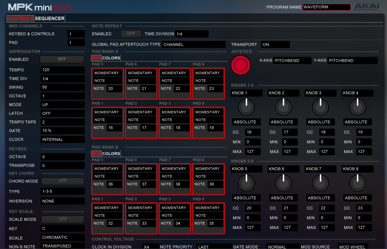Viewport: 387px width, 249px height.
Task: Select Pad Bank A MIDI tab
Action: (x=96, y=58)
